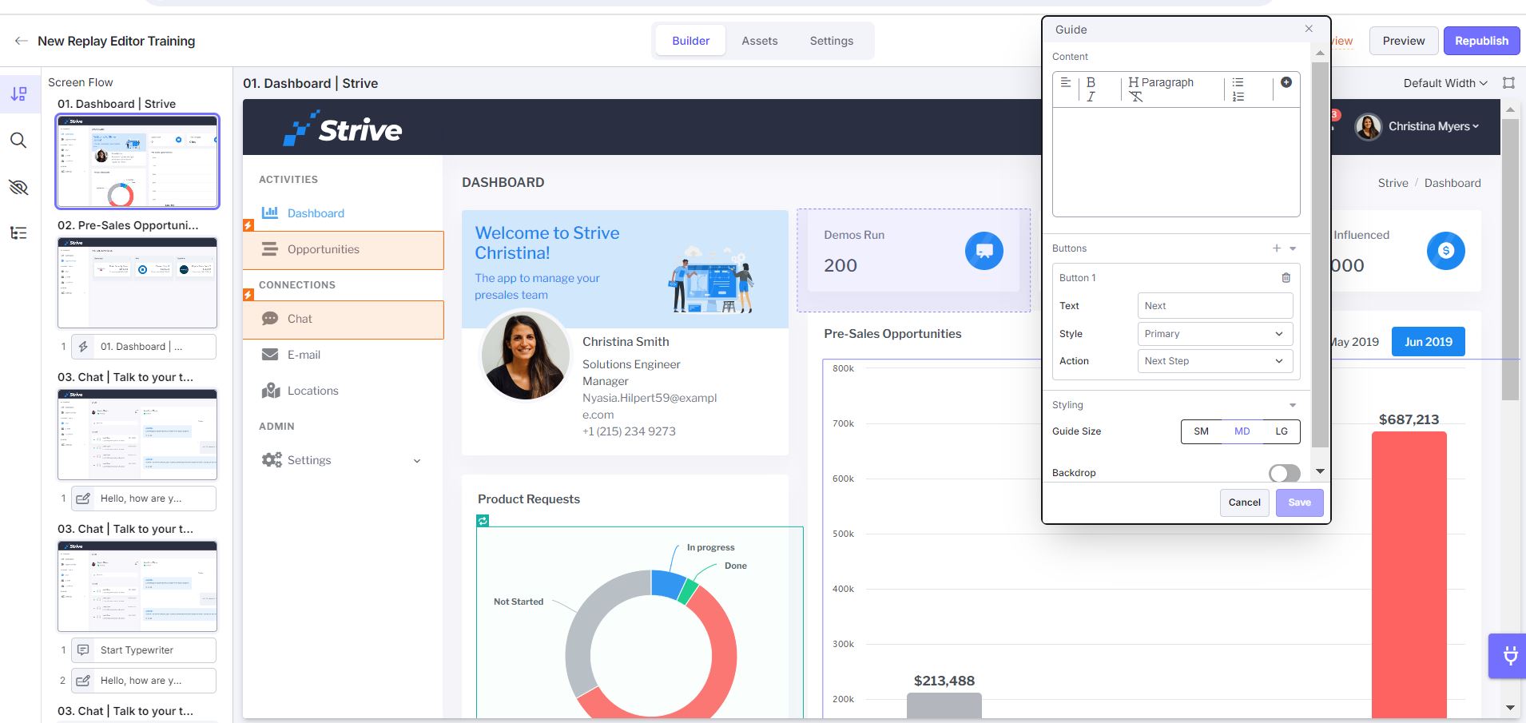Viewport: 1526px width, 723px height.
Task: Select the 02. Pre-Sales Opportunities thumbnail
Action: click(137, 283)
